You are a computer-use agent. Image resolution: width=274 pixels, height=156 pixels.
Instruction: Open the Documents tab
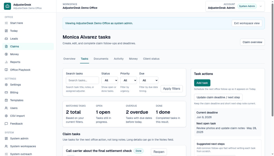pyautogui.click(x=101, y=59)
